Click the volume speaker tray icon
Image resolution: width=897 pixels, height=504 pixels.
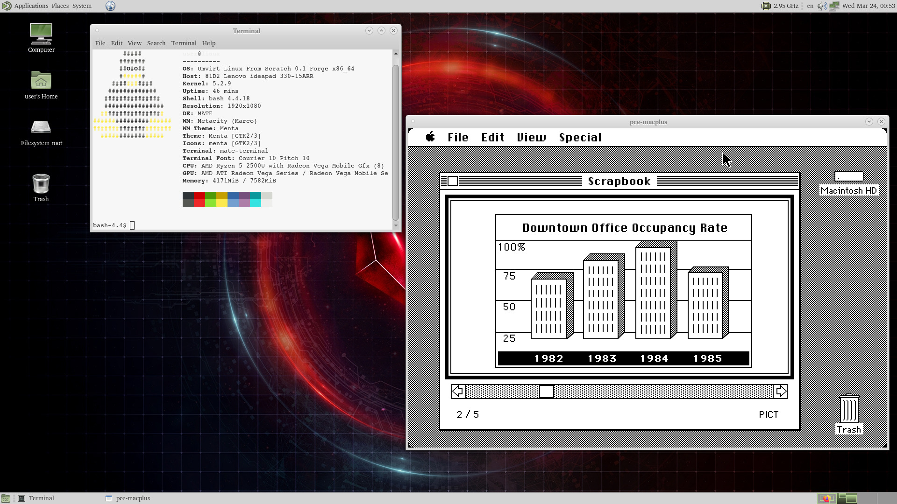(x=822, y=6)
